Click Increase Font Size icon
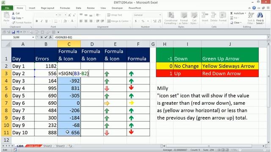The image size is (271, 152). click(69, 15)
